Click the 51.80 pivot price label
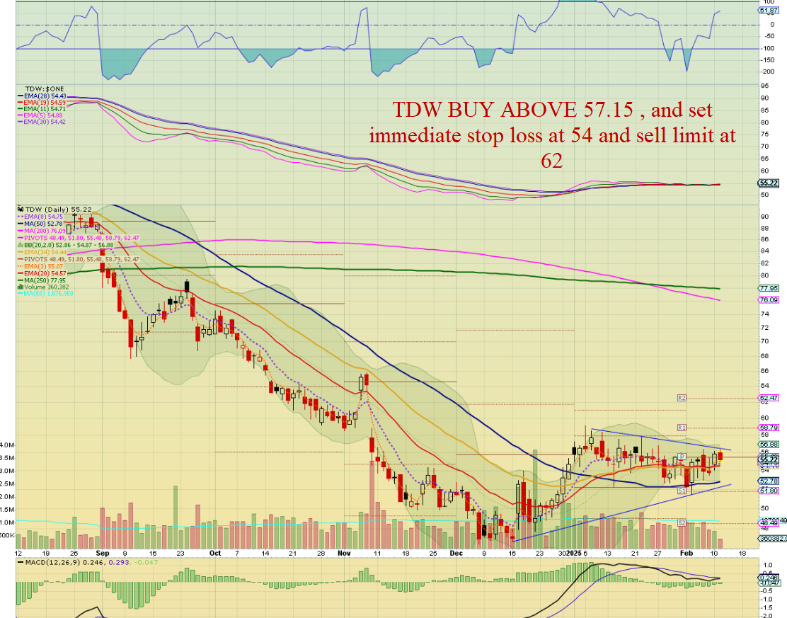Screen dimensions: 787x618 (769, 491)
